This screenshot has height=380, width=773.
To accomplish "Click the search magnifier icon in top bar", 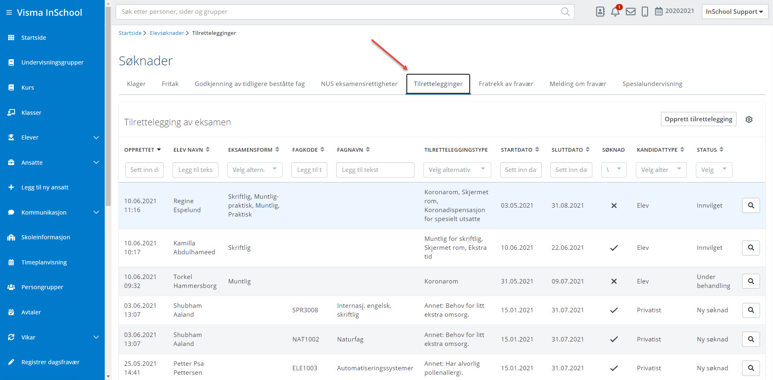I will (x=565, y=12).
